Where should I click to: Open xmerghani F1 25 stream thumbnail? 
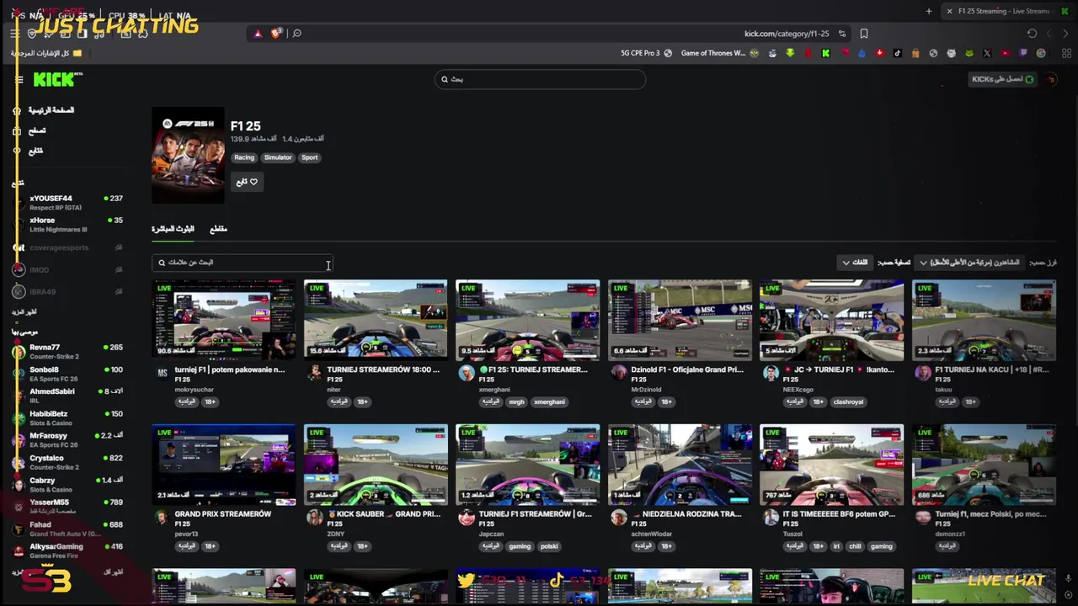click(x=528, y=321)
